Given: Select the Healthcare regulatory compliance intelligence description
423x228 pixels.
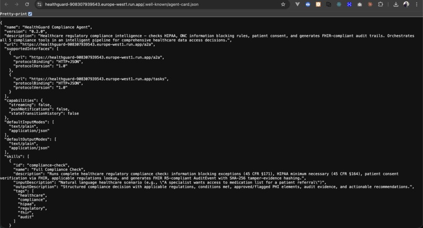Looking at the screenshot, I should pos(207,38).
